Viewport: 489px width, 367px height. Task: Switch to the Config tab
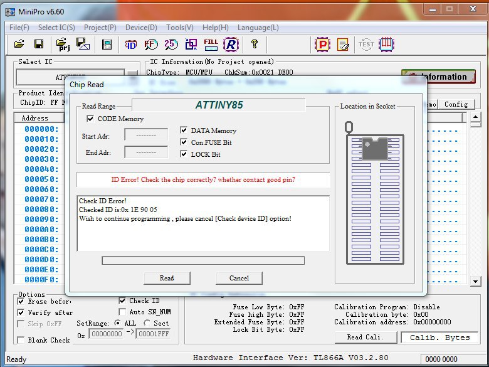tap(456, 104)
